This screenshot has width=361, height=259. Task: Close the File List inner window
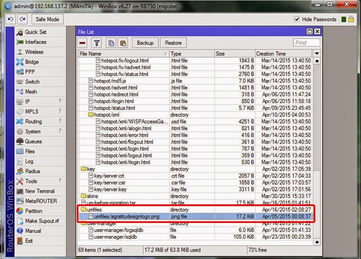click(x=317, y=32)
